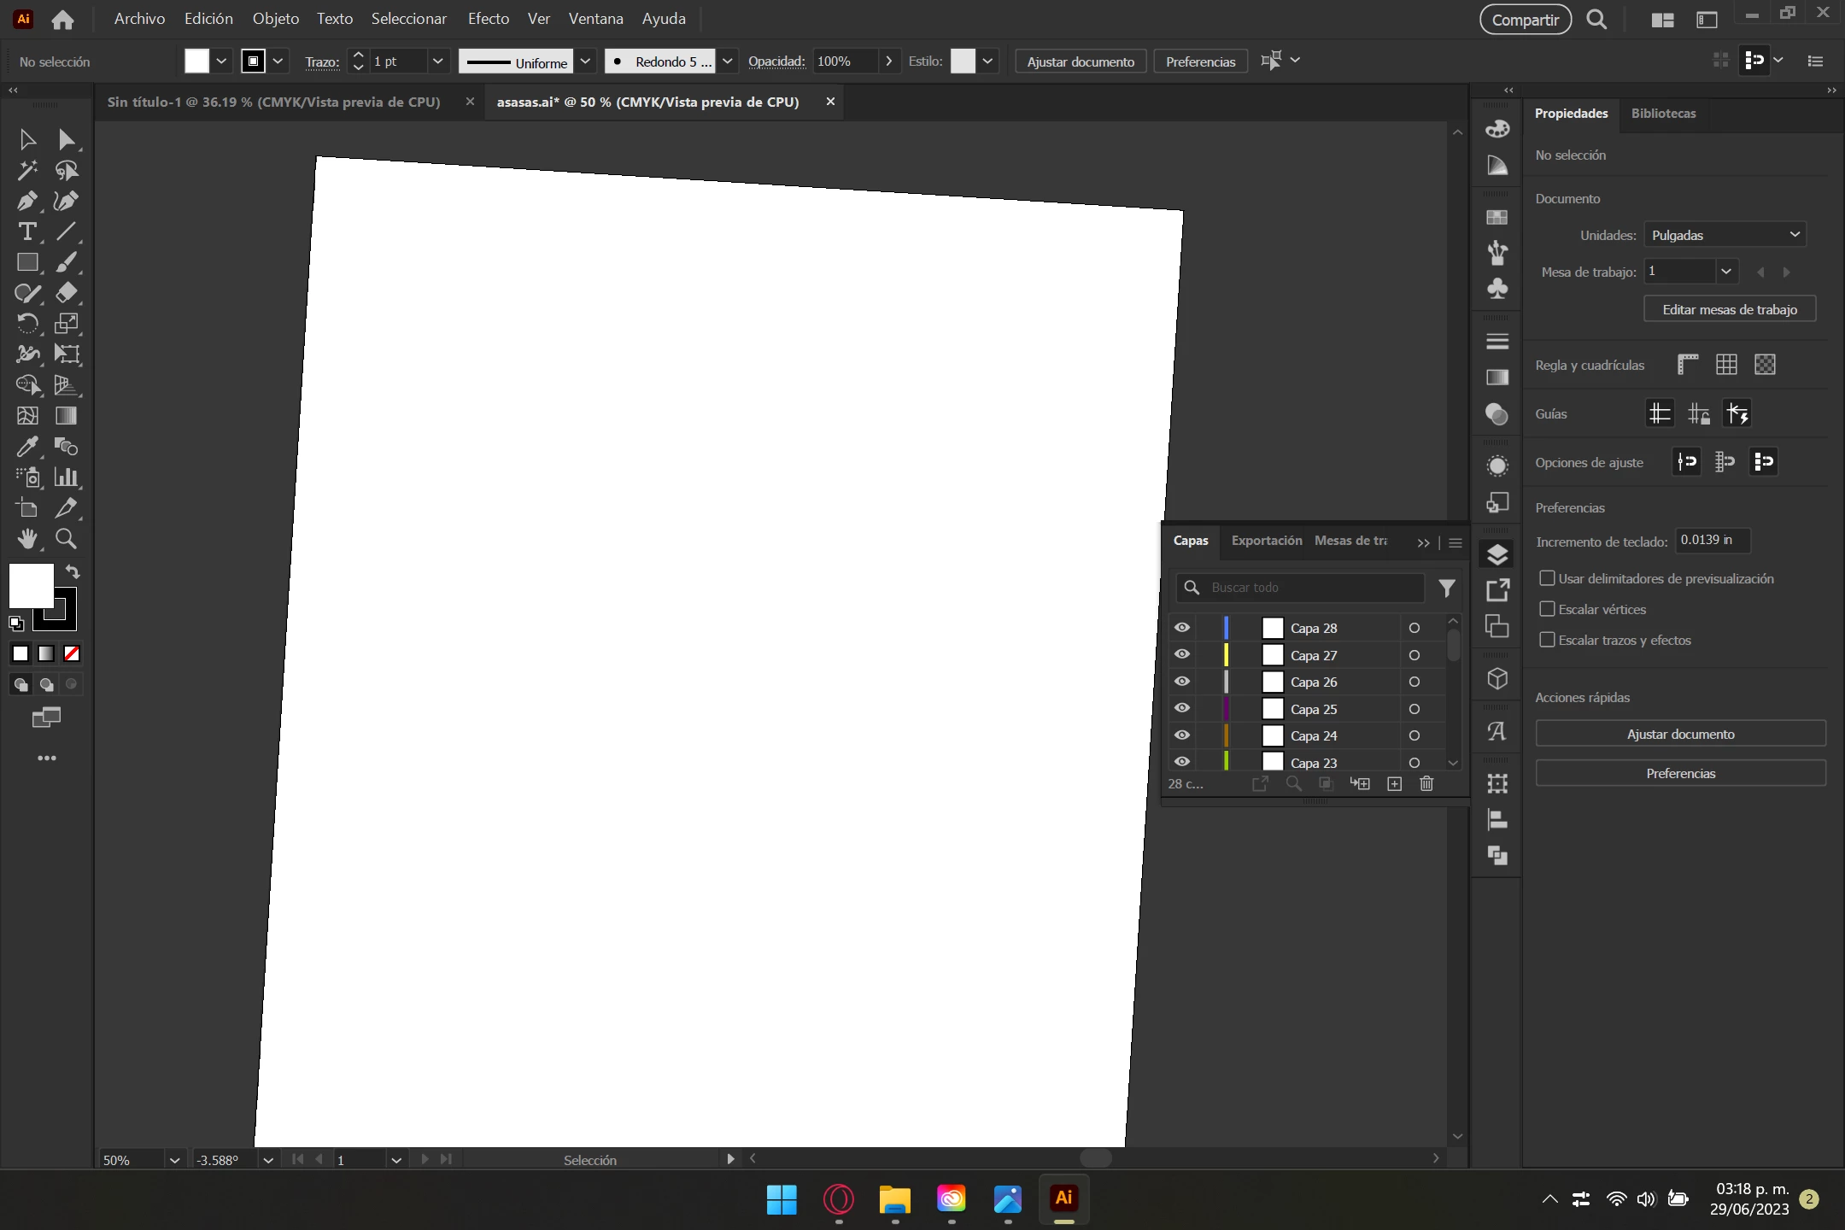The width and height of the screenshot is (1845, 1230).
Task: Select the Pen tool
Action: click(x=26, y=201)
